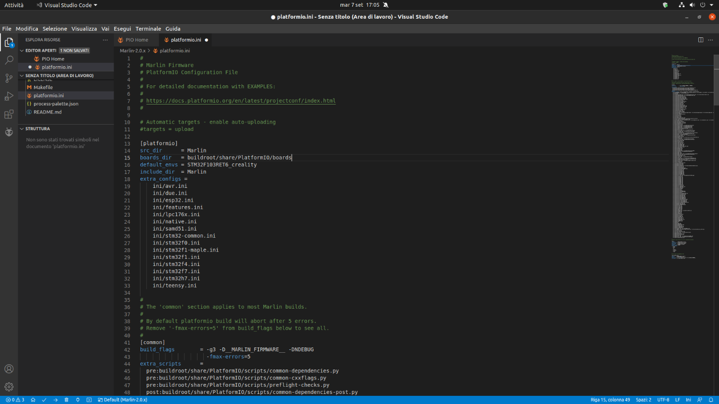Select README.md in the explorer
Image resolution: width=719 pixels, height=404 pixels.
click(x=47, y=112)
